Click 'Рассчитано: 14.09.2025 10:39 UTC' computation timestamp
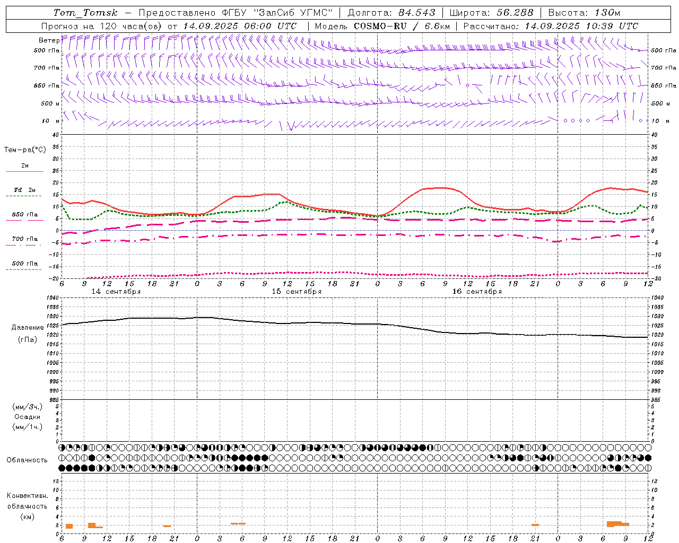 click(x=551, y=26)
